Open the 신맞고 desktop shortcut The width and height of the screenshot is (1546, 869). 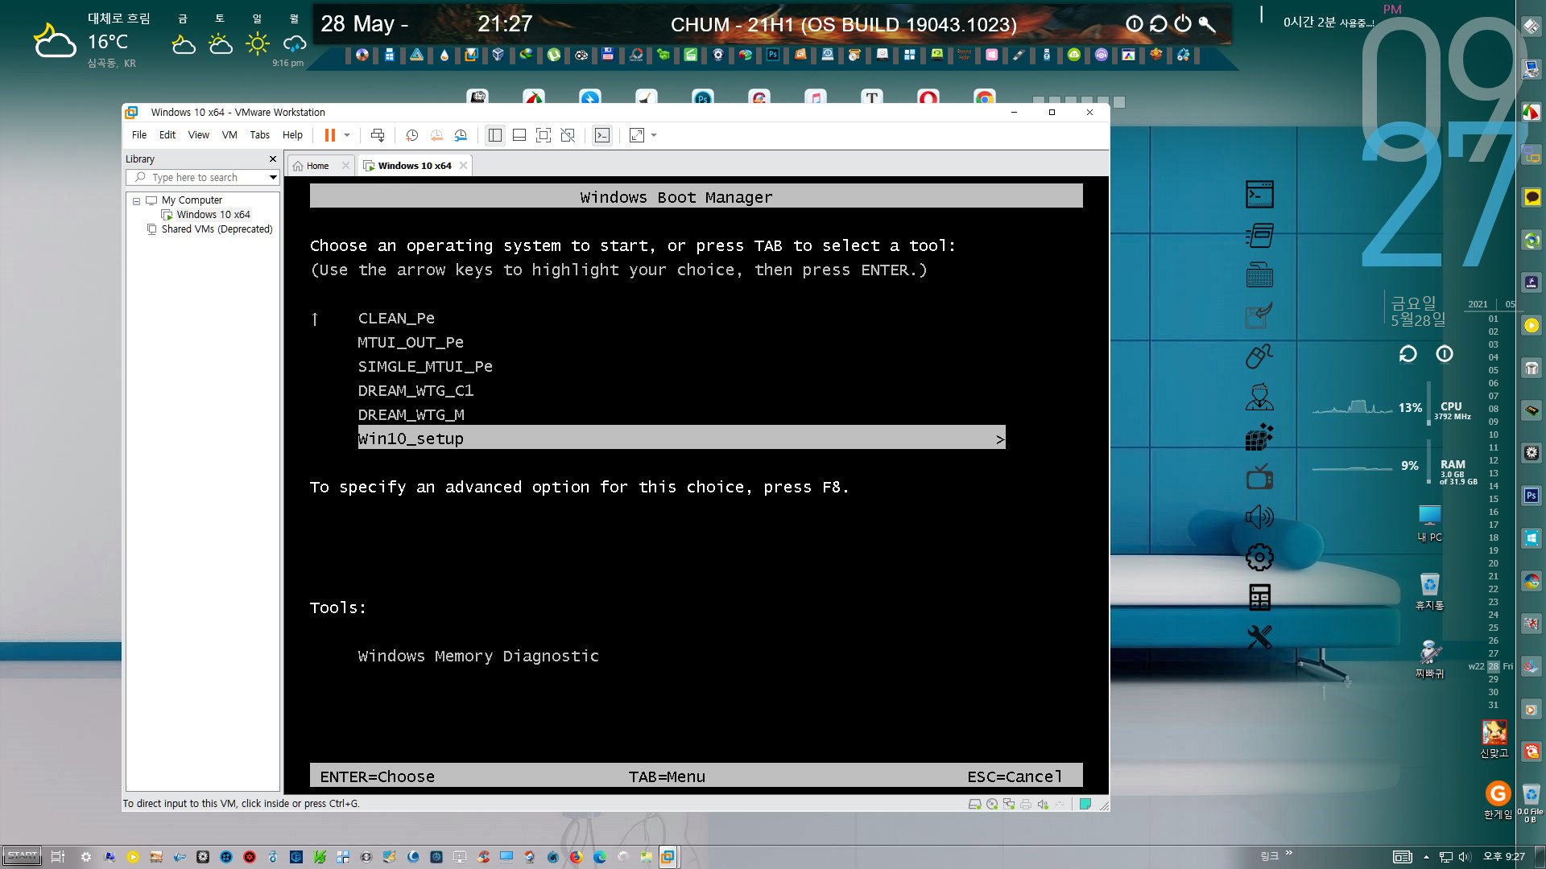click(x=1494, y=739)
